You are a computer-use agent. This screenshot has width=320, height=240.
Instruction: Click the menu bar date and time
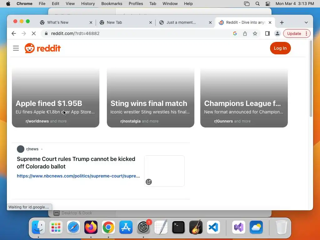coord(295,4)
